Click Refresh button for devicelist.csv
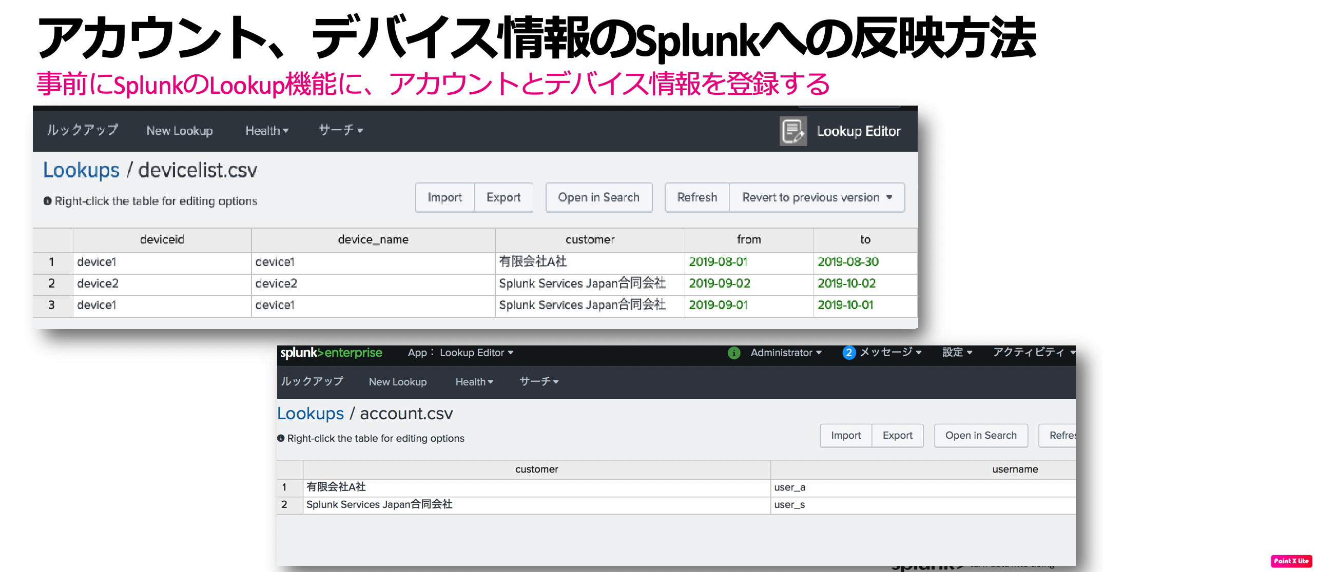This screenshot has height=572, width=1317. (697, 197)
